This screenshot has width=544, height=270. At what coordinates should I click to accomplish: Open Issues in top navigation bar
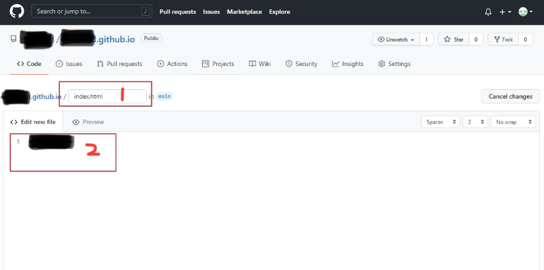211,12
